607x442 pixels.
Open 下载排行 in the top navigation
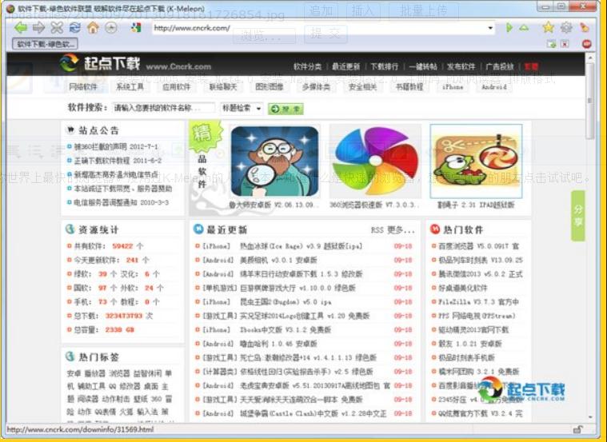click(384, 66)
